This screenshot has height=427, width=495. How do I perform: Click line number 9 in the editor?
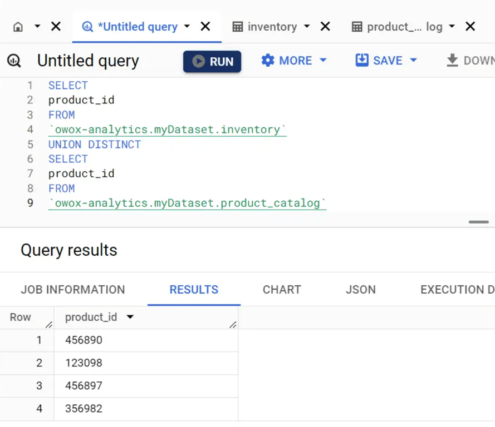coord(30,203)
